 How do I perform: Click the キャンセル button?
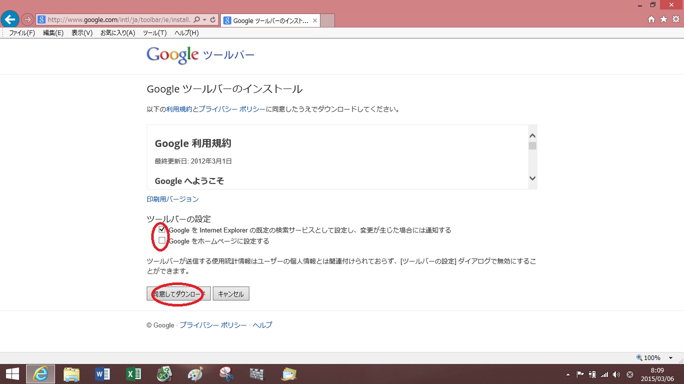pos(231,294)
